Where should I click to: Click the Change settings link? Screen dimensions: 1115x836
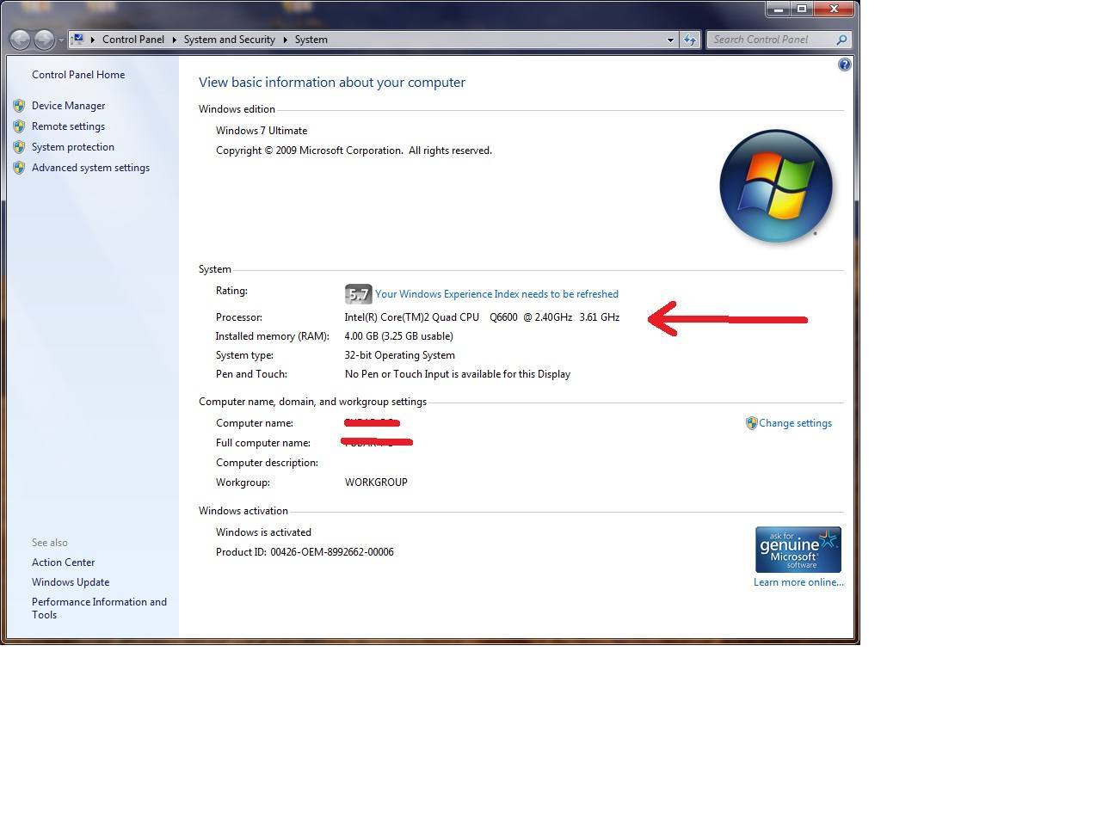pyautogui.click(x=795, y=423)
